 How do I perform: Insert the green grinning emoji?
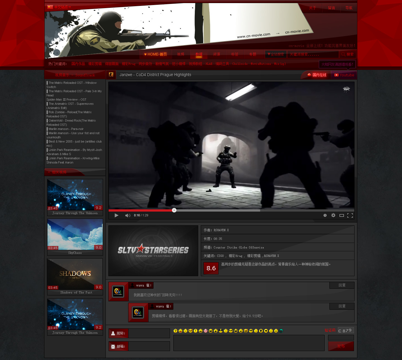281,331
